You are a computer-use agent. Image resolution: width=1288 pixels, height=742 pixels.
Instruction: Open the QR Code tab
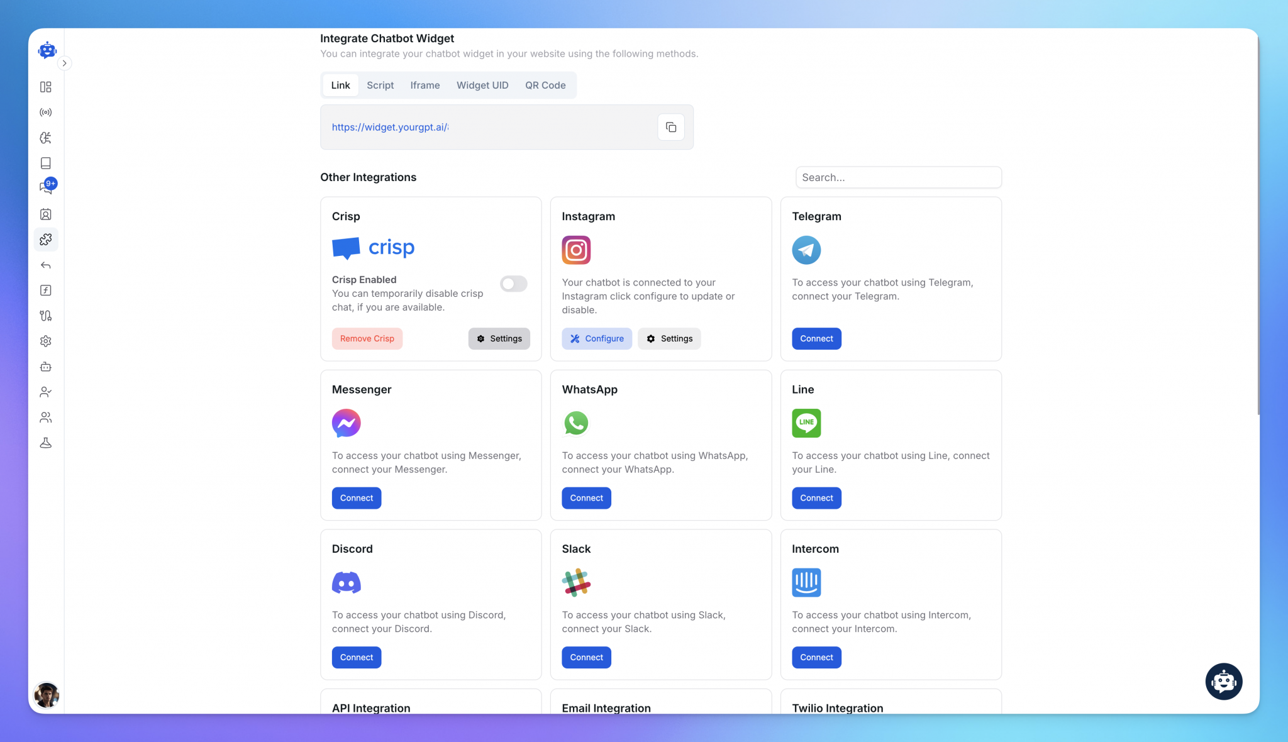[545, 85]
